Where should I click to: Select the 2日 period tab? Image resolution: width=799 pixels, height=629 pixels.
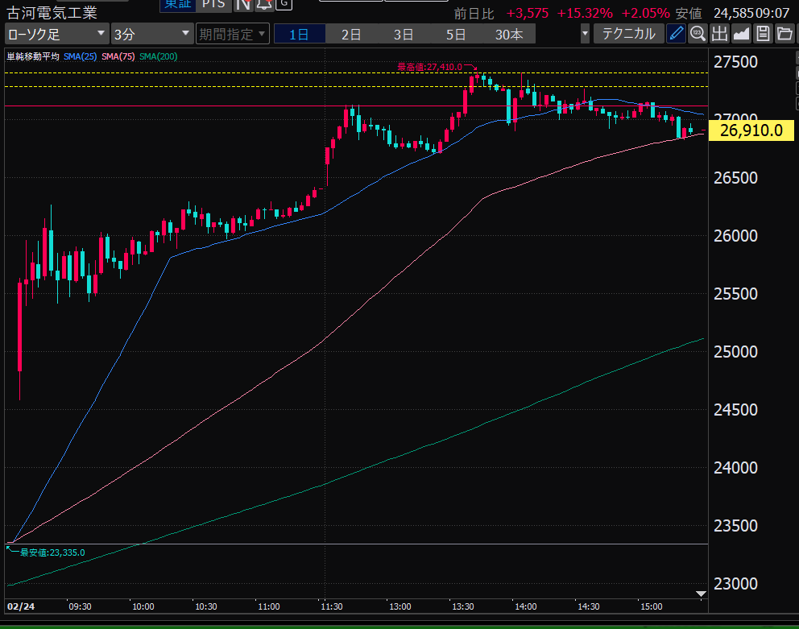(351, 34)
